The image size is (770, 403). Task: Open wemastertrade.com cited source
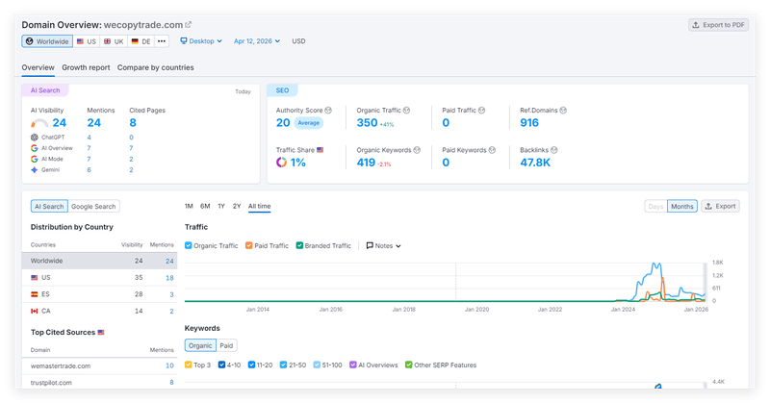[61, 366]
